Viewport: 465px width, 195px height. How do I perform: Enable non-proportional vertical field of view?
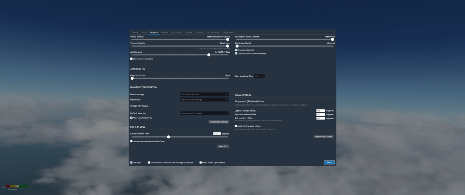132,141
